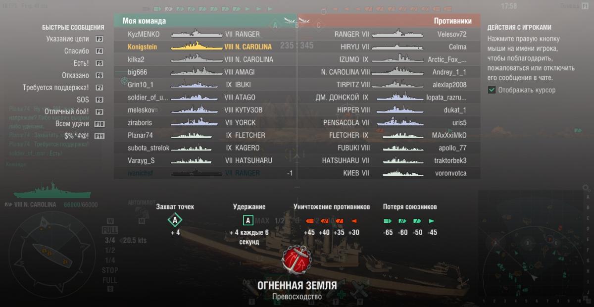Screen dimensions: 594x307
Task: Click the Ranger carrier silhouette for KyzMENKO
Action: [x=195, y=34]
